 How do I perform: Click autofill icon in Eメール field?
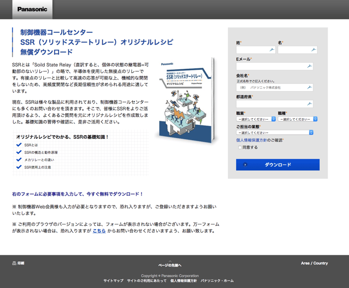pos(309,66)
